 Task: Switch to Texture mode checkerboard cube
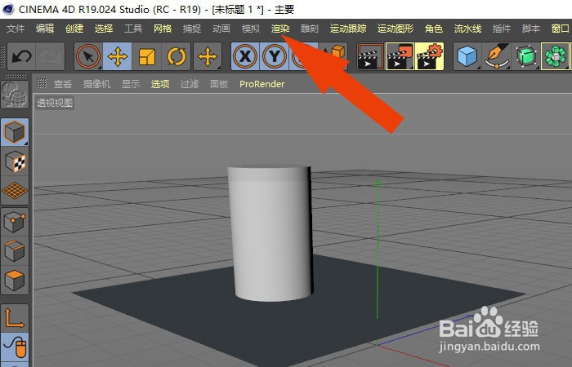[x=15, y=161]
